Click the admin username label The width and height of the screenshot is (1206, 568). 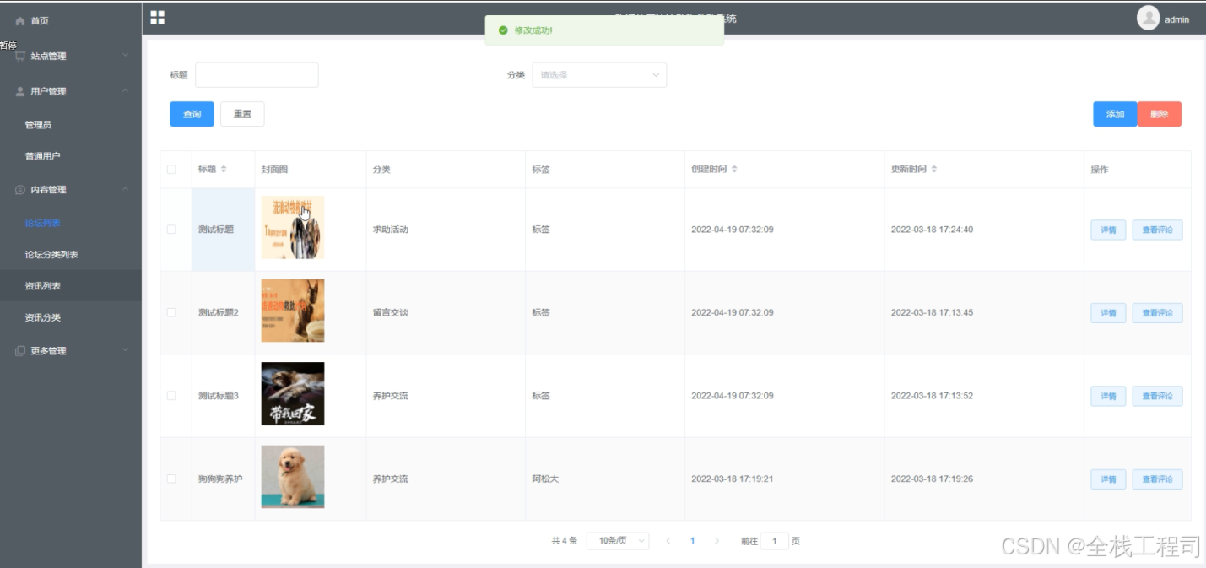(x=1177, y=19)
